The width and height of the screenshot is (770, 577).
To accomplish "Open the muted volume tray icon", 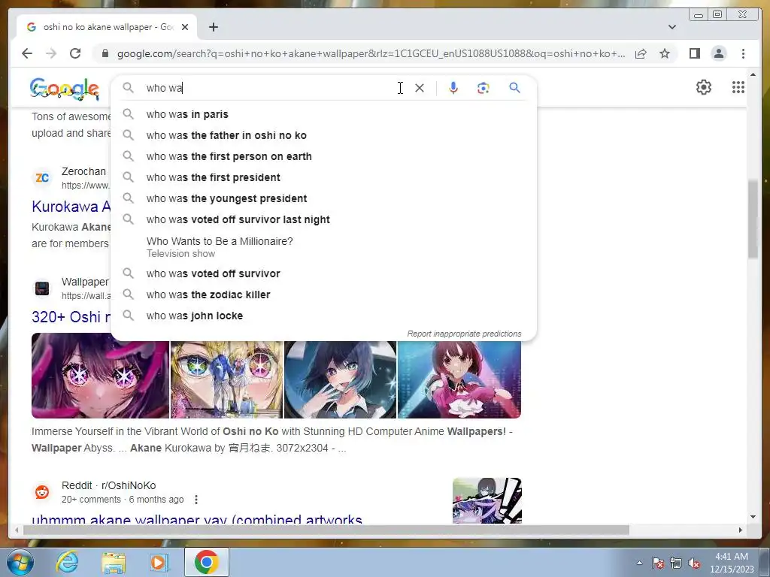I will coord(694,563).
